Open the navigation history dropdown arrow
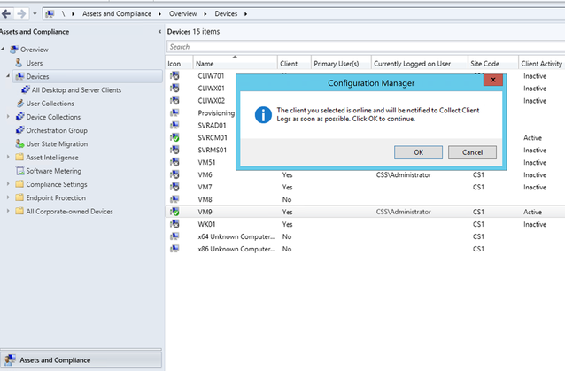Image resolution: width=565 pixels, height=371 pixels. point(35,13)
